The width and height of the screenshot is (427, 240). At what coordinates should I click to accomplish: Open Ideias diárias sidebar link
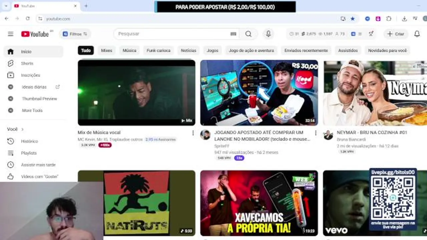pos(33,87)
